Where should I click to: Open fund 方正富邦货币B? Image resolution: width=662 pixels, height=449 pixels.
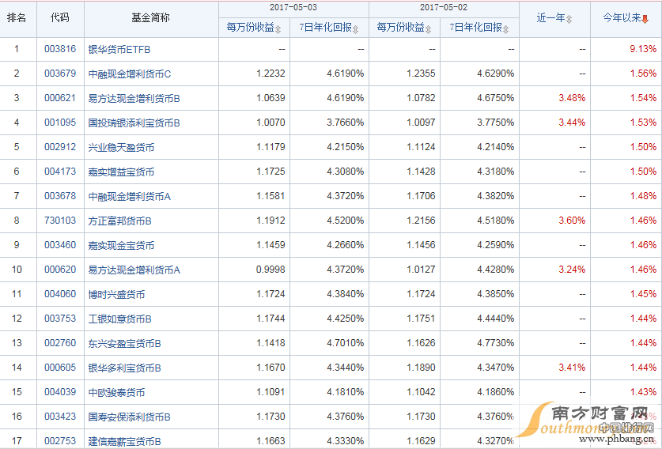(120, 221)
